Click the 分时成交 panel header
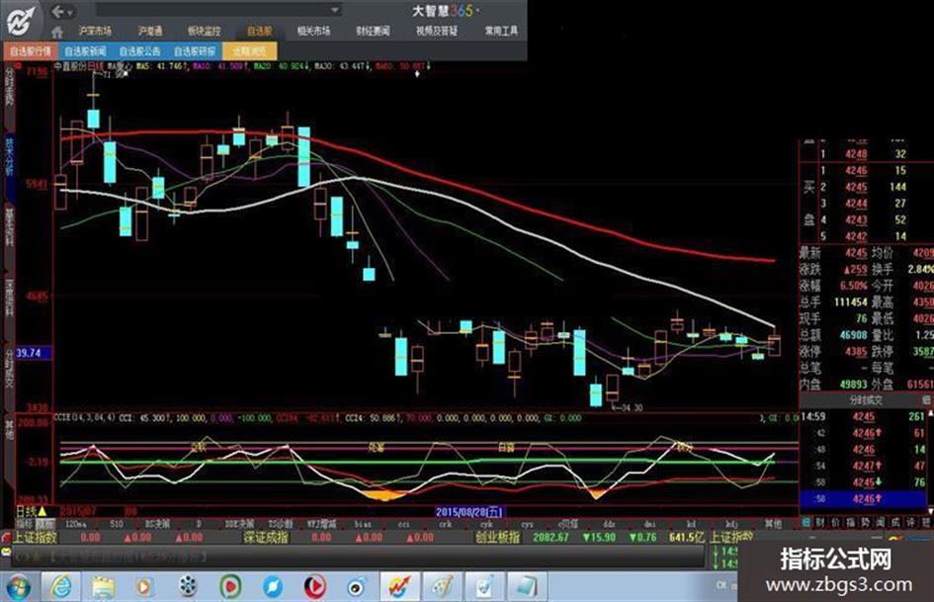 pyautogui.click(x=865, y=400)
